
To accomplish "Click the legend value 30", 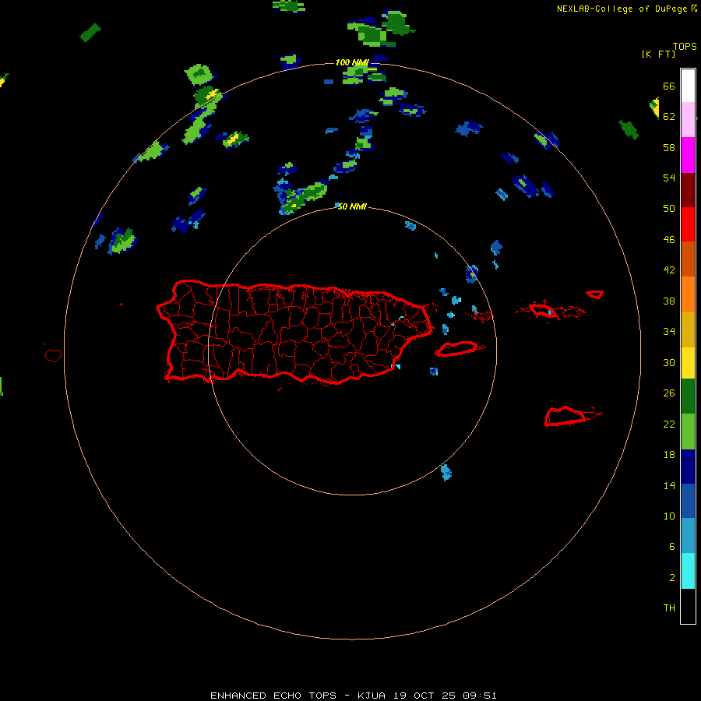I will pos(669,362).
